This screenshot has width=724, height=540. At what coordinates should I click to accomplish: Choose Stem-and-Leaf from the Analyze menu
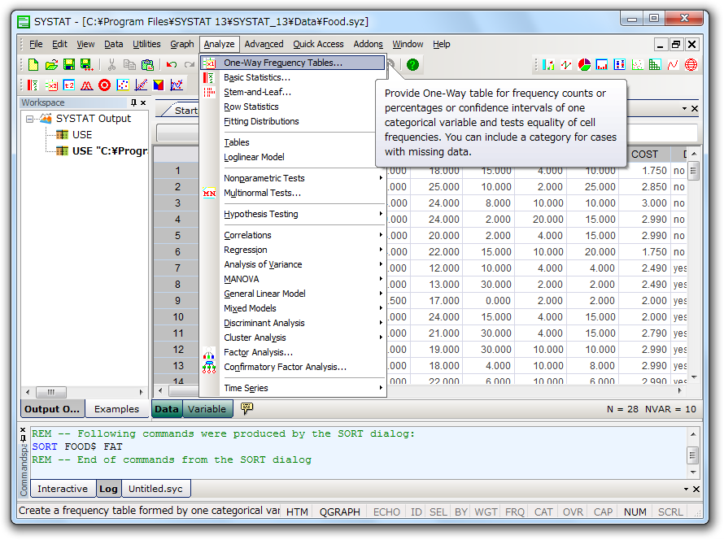pyautogui.click(x=294, y=93)
